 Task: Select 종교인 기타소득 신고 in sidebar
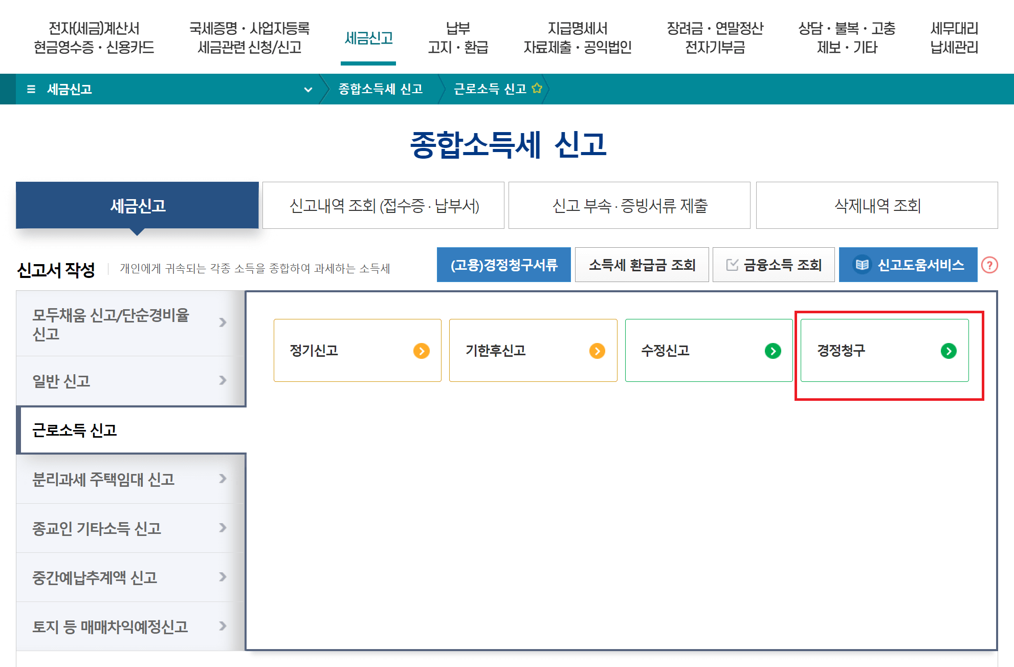[97, 528]
